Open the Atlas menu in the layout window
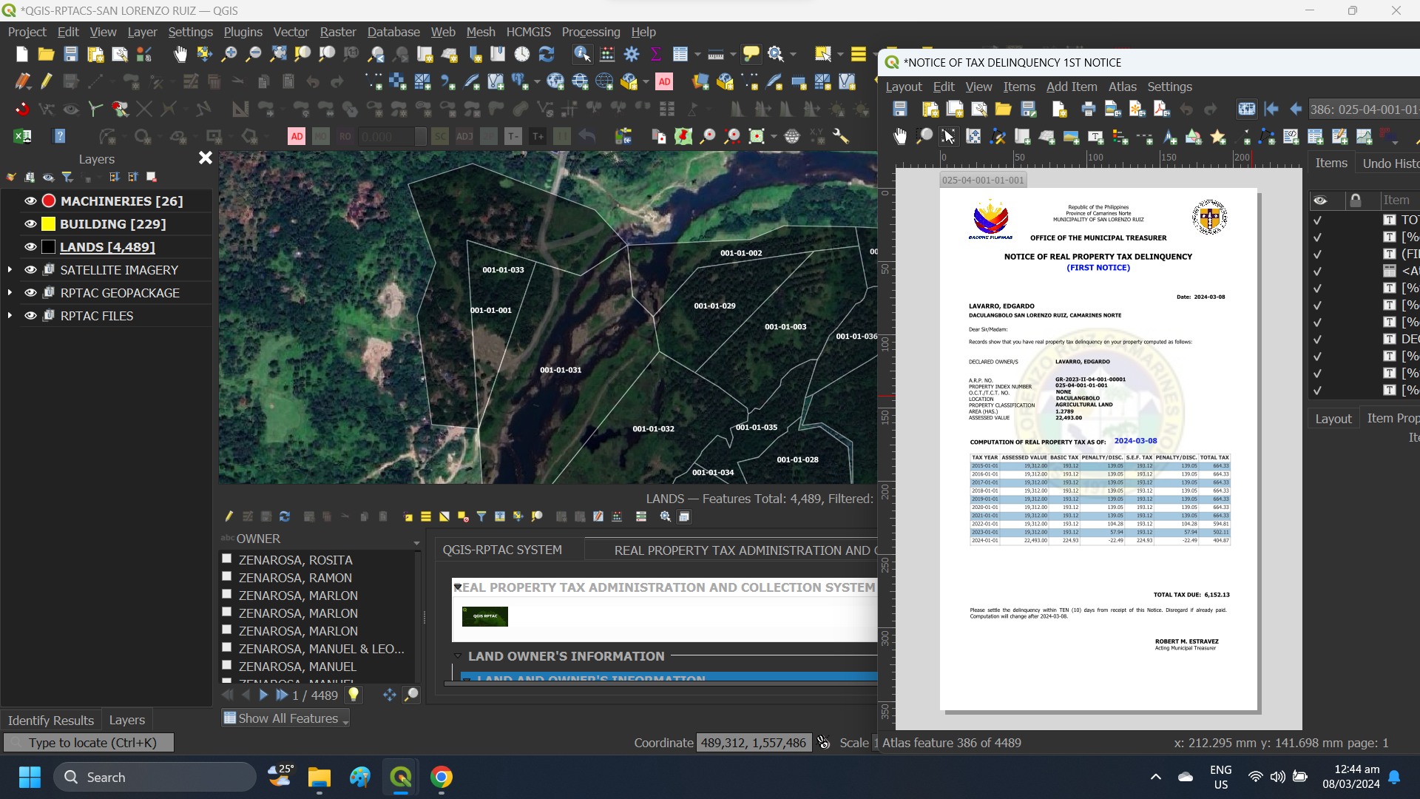The height and width of the screenshot is (799, 1420). 1122,87
